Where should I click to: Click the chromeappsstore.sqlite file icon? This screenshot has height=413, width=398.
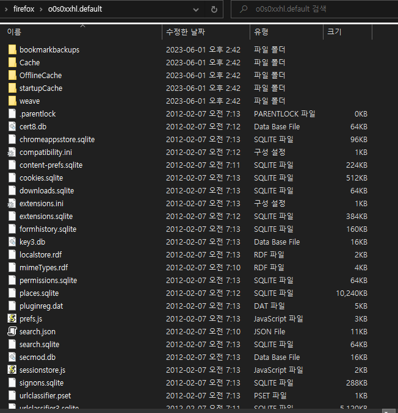(x=12, y=139)
